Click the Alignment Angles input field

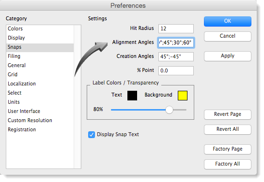176,42
